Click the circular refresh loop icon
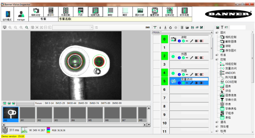Viewport: 255px width, 138px height. pos(170,28)
